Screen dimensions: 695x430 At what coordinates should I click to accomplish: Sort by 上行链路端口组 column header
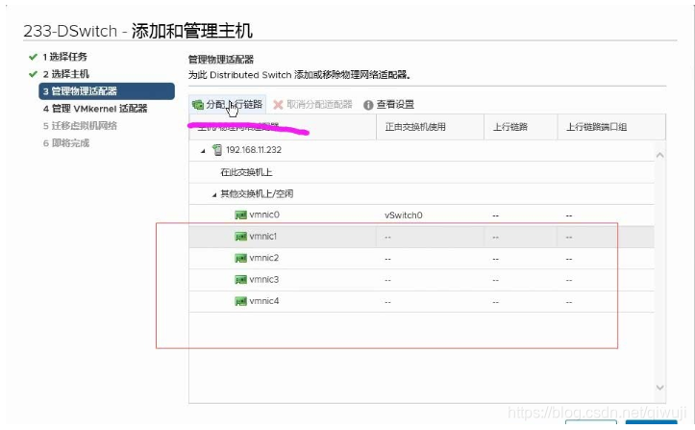pos(611,127)
